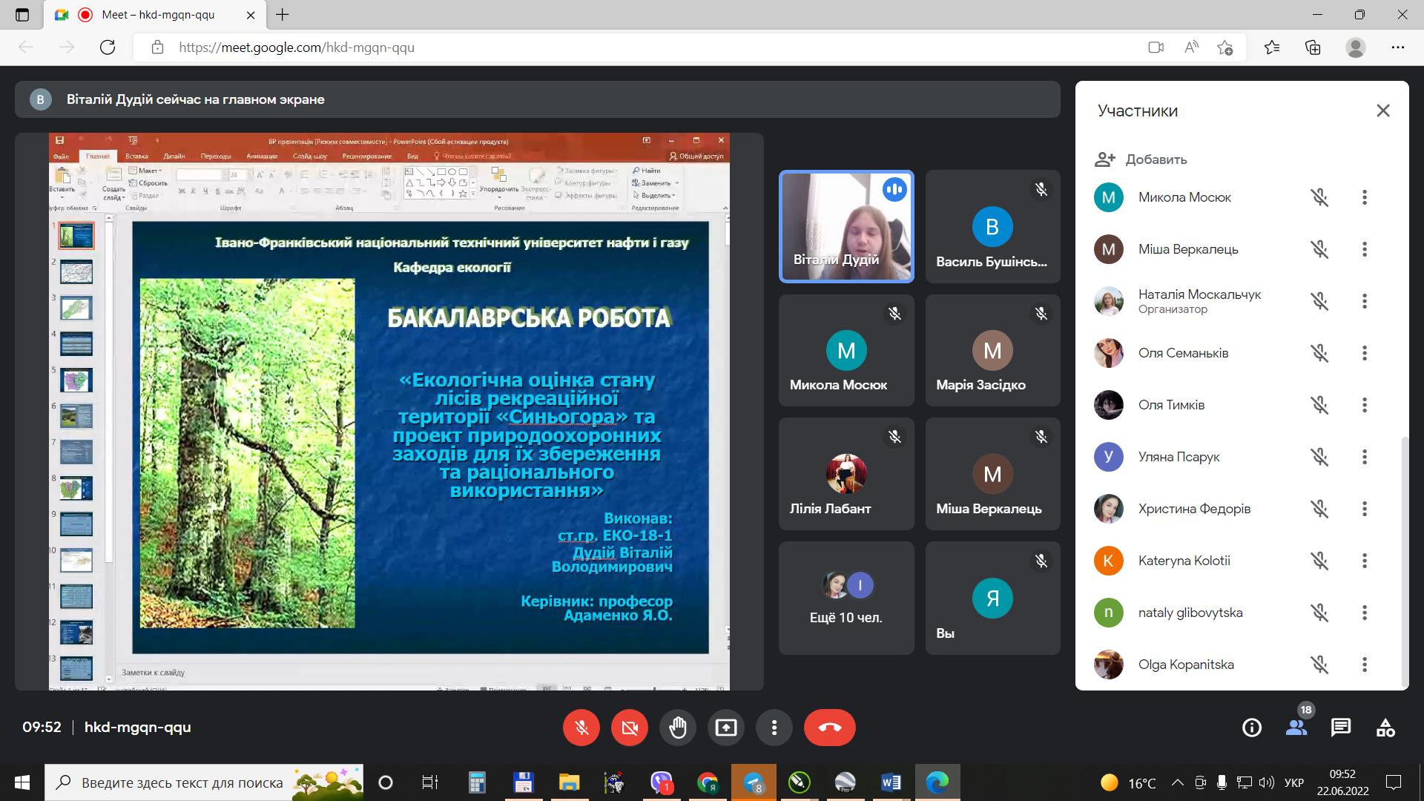Unmute the microphone in Google Meet
Screen dimensions: 1424x801
(581, 728)
